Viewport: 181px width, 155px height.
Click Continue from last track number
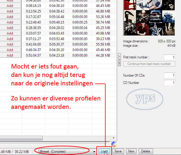(149, 64)
